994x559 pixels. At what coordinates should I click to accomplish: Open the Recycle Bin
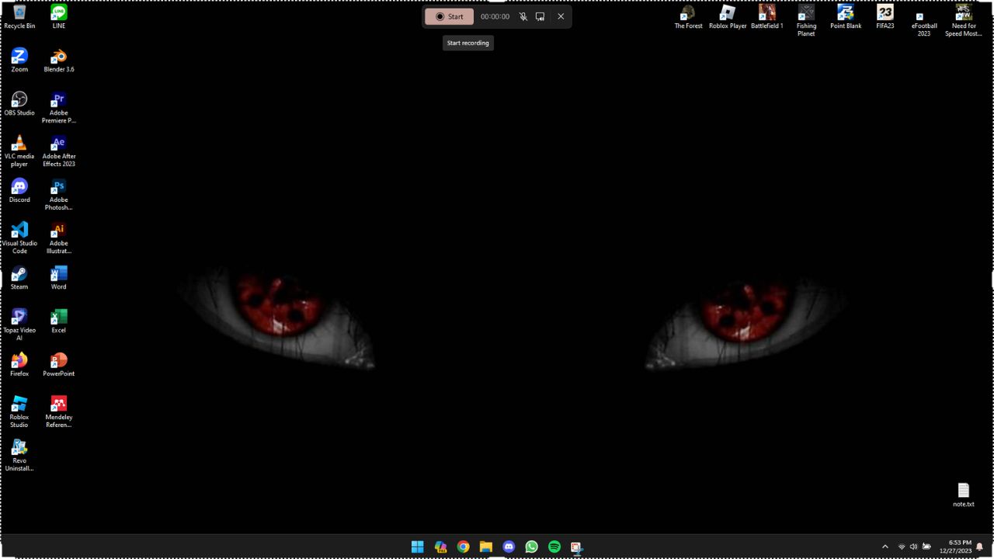[x=19, y=12]
